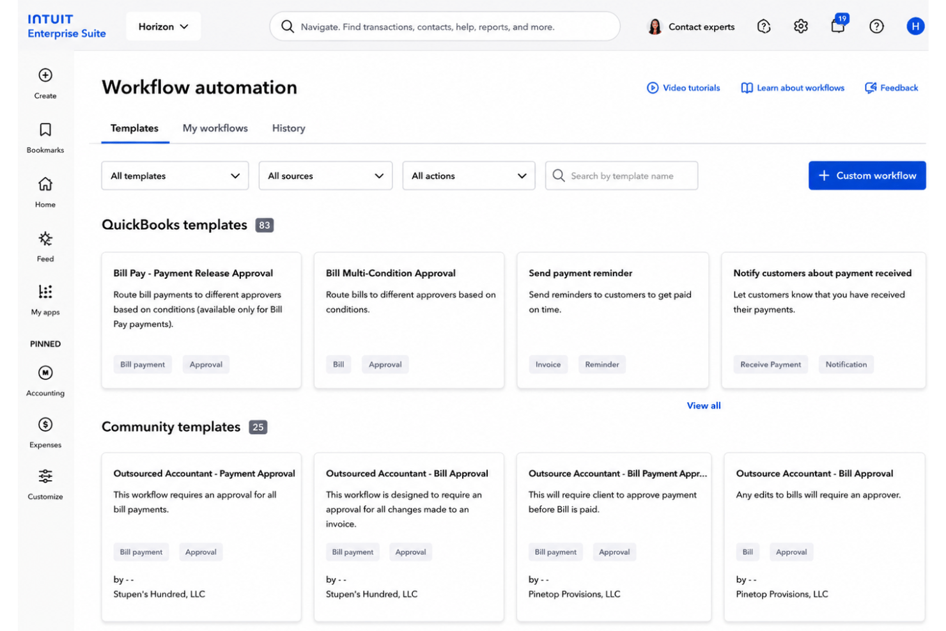
Task: Open the Horizon company dropdown
Action: click(x=163, y=26)
